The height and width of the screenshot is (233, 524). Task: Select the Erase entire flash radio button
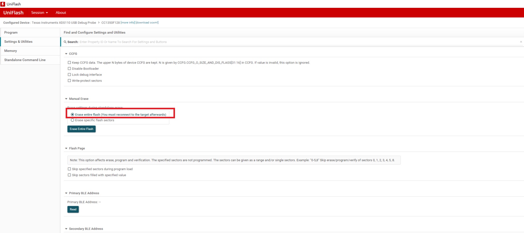pyautogui.click(x=72, y=114)
